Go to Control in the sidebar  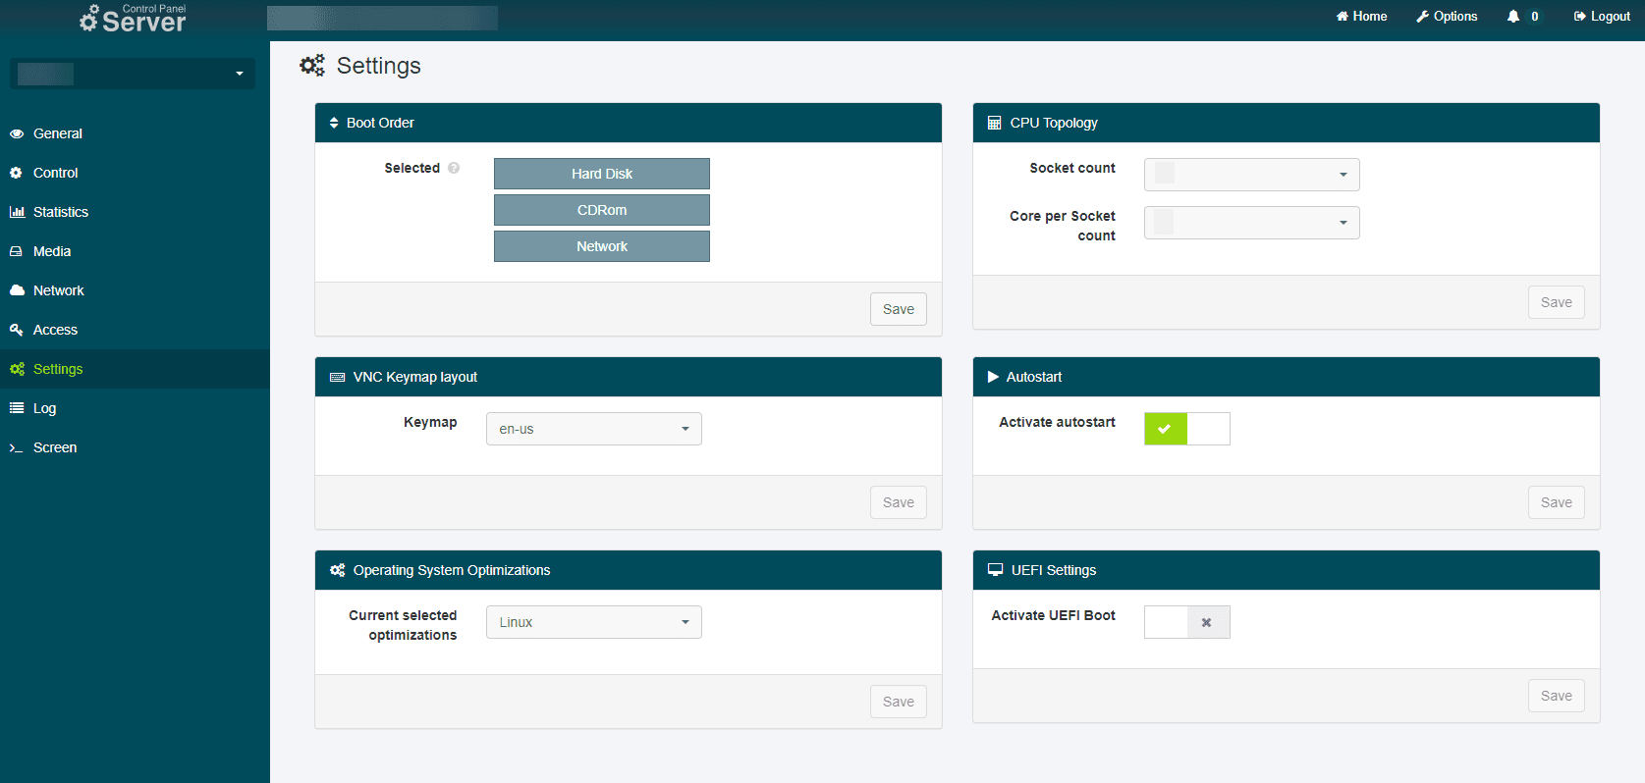(x=55, y=173)
